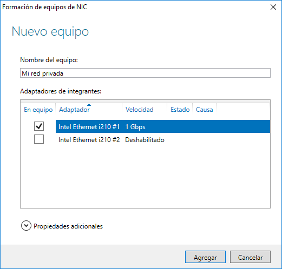Click the Propiedades adicionales label
Screen dimensions: 282x269
point(68,226)
